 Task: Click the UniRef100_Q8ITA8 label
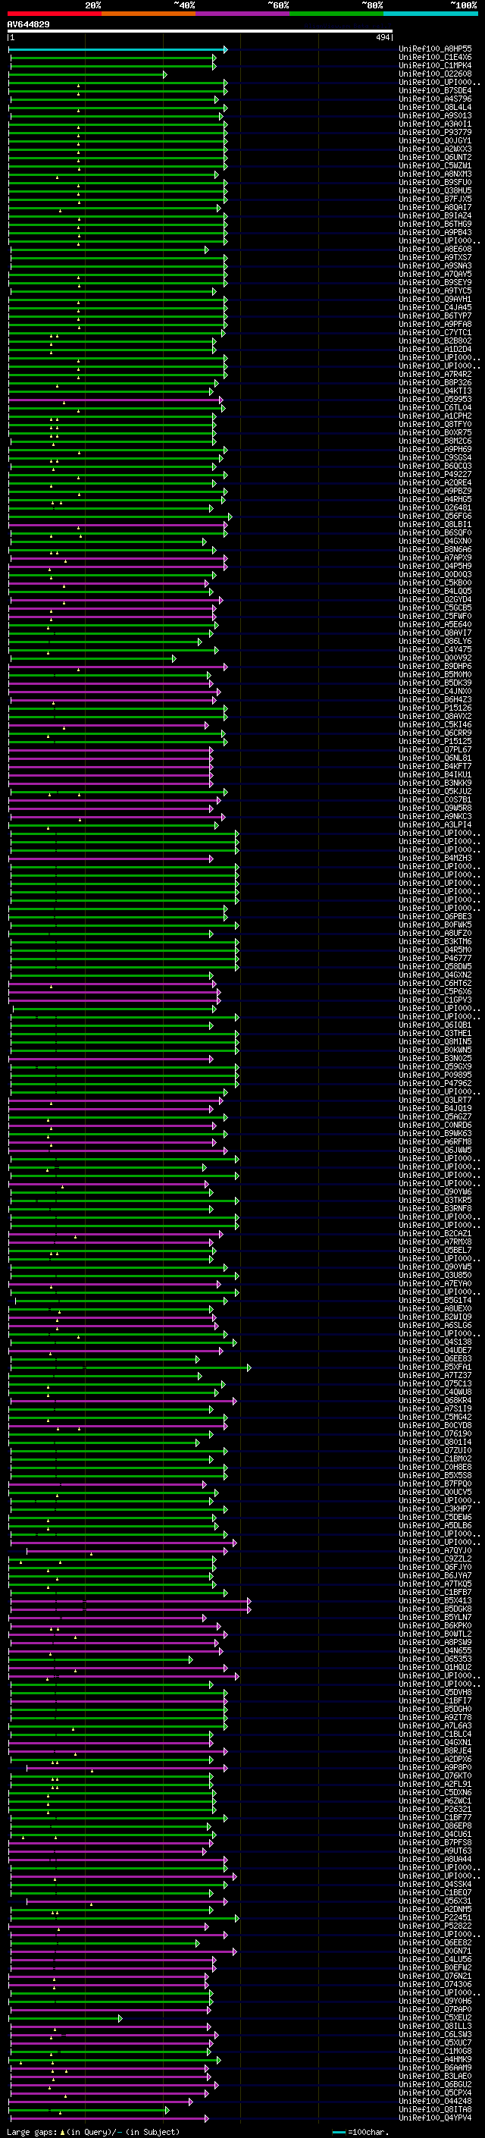point(435,2109)
